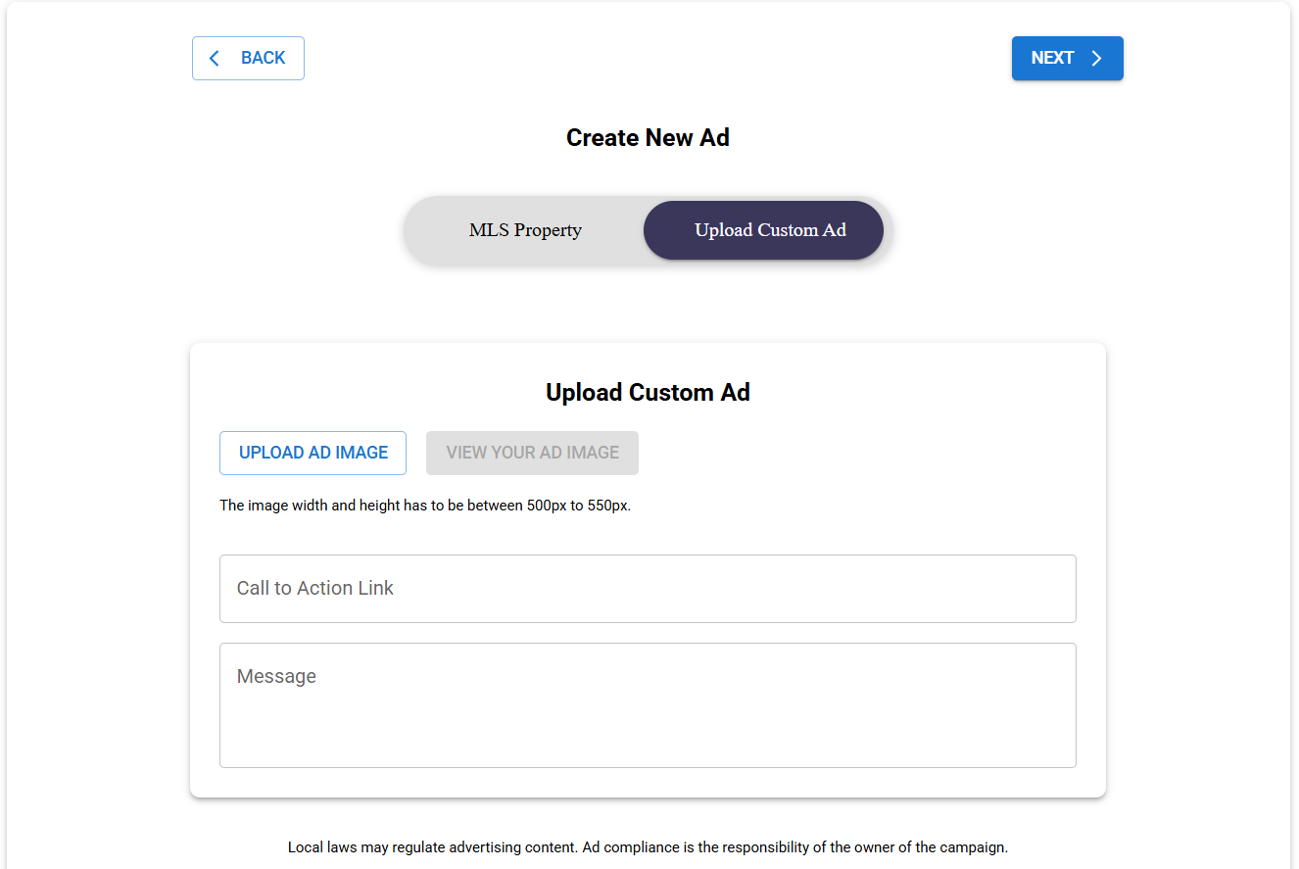Click the ad compliance disclaimer text
Screen dimensions: 1299x869
(x=648, y=847)
